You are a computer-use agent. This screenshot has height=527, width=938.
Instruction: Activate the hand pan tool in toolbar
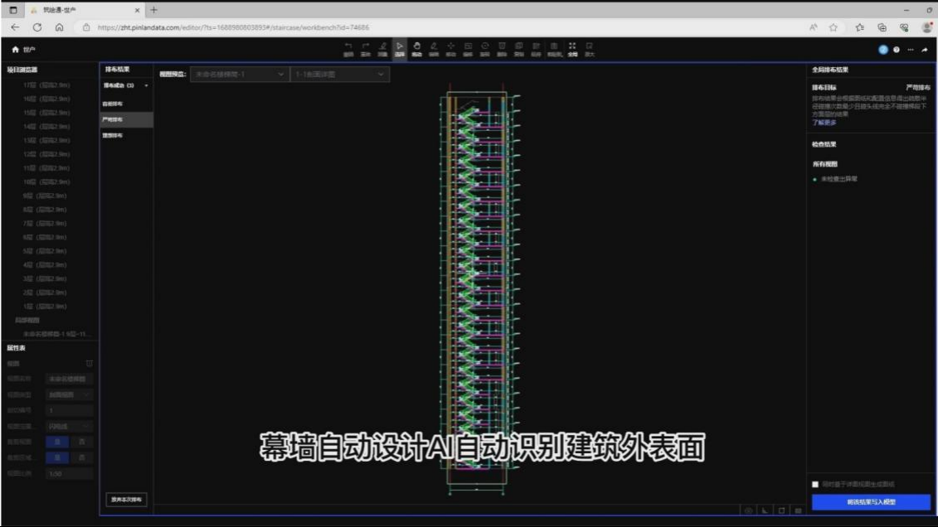pyautogui.click(x=417, y=49)
